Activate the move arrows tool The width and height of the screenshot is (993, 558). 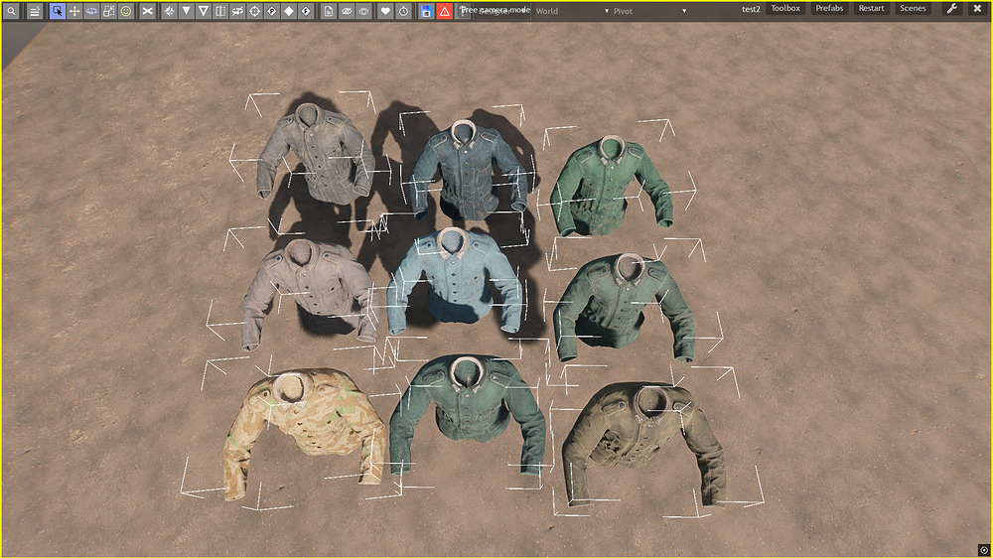point(74,11)
